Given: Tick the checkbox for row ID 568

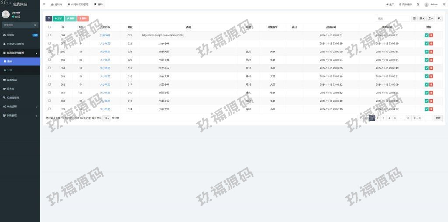Looking at the screenshot, I should 49,35.
